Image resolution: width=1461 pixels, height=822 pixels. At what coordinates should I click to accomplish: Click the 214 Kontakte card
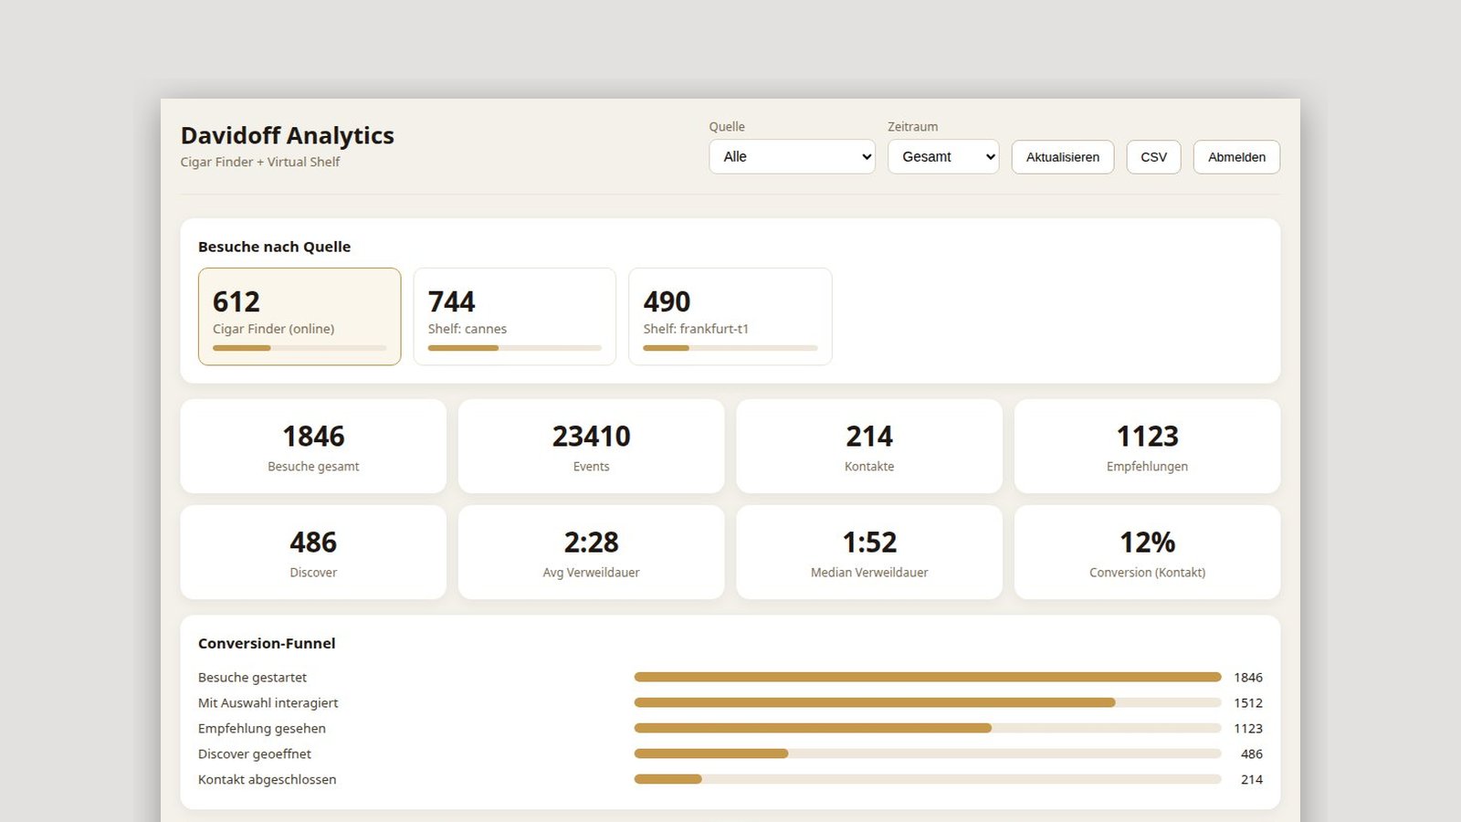click(869, 446)
